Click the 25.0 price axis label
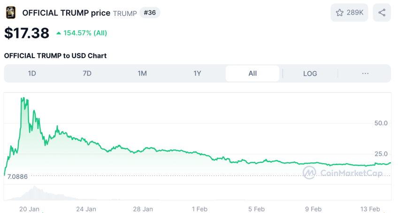 [x=381, y=154]
